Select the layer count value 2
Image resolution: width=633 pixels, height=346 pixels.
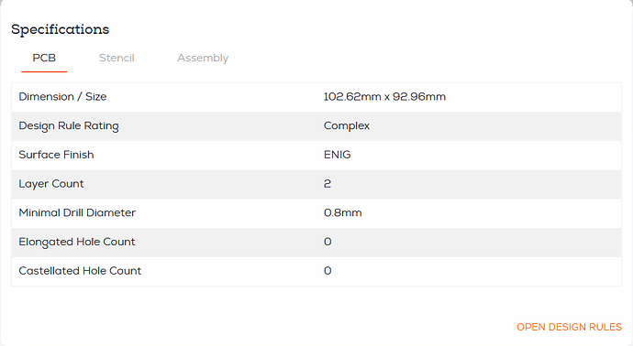tap(328, 184)
